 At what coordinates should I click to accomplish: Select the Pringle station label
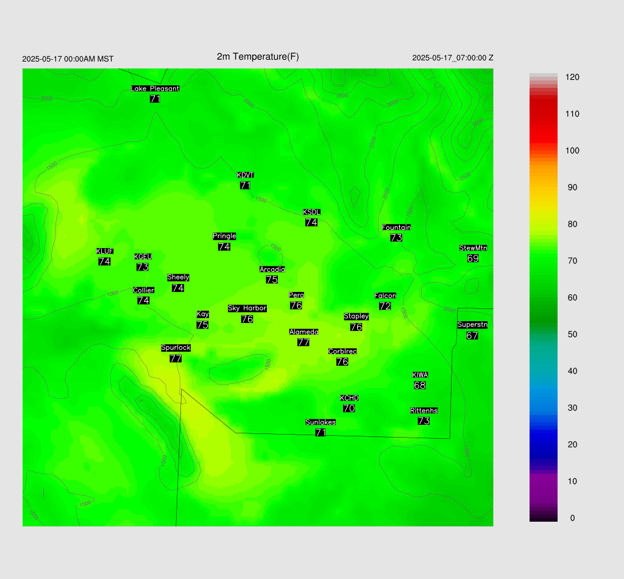(224, 236)
